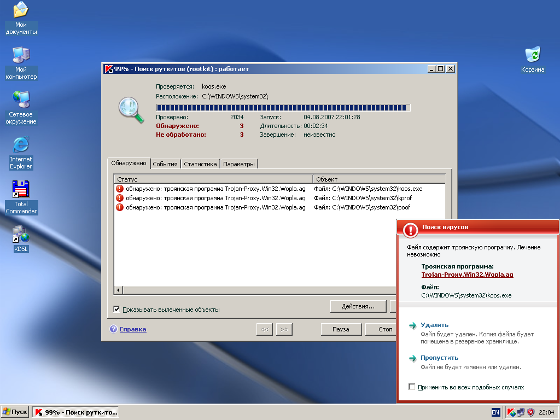Click the Kaspersky tray icon in the system tray

(511, 412)
